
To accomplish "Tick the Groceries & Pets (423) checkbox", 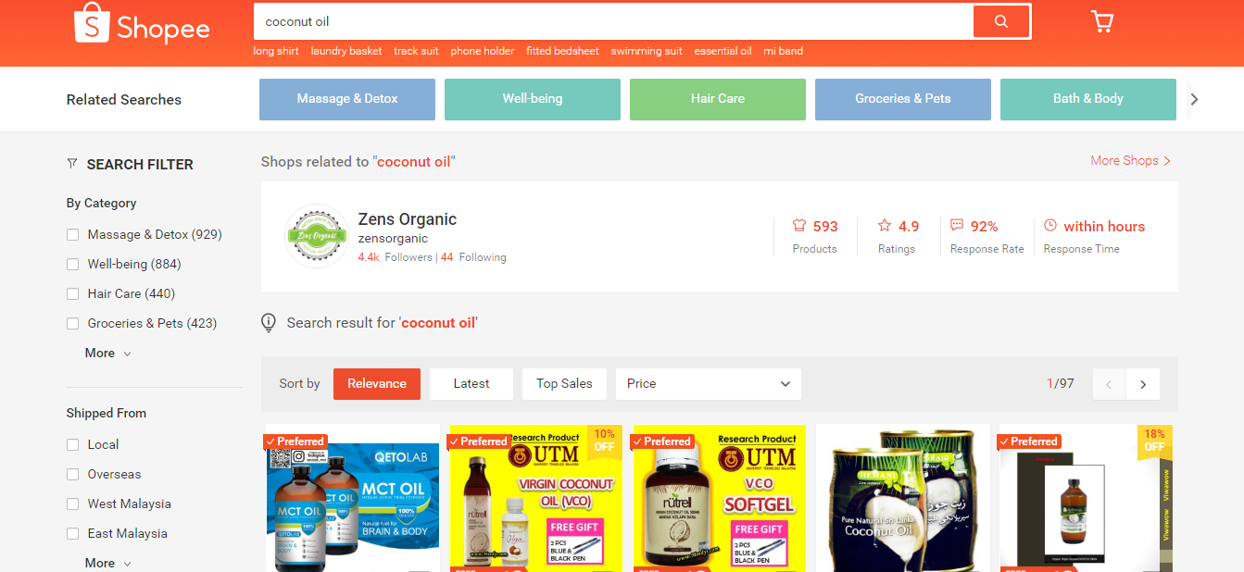I will tap(72, 324).
